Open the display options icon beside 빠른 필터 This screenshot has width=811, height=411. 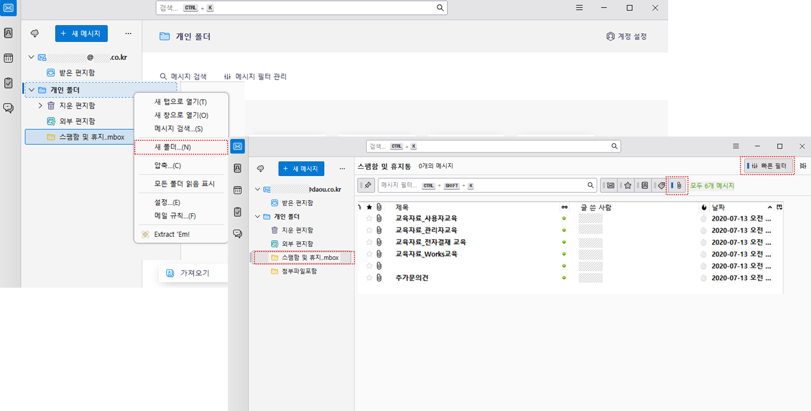point(803,166)
